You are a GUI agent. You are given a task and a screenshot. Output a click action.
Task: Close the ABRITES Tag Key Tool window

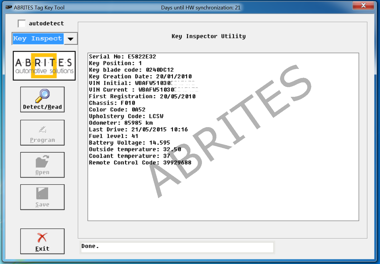pyautogui.click(x=363, y=6)
